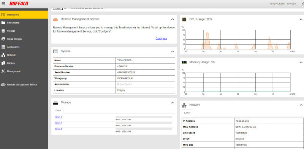Click the orange cloud icon in Remote Management panel
This screenshot has width=304, height=149.
tap(55, 19)
